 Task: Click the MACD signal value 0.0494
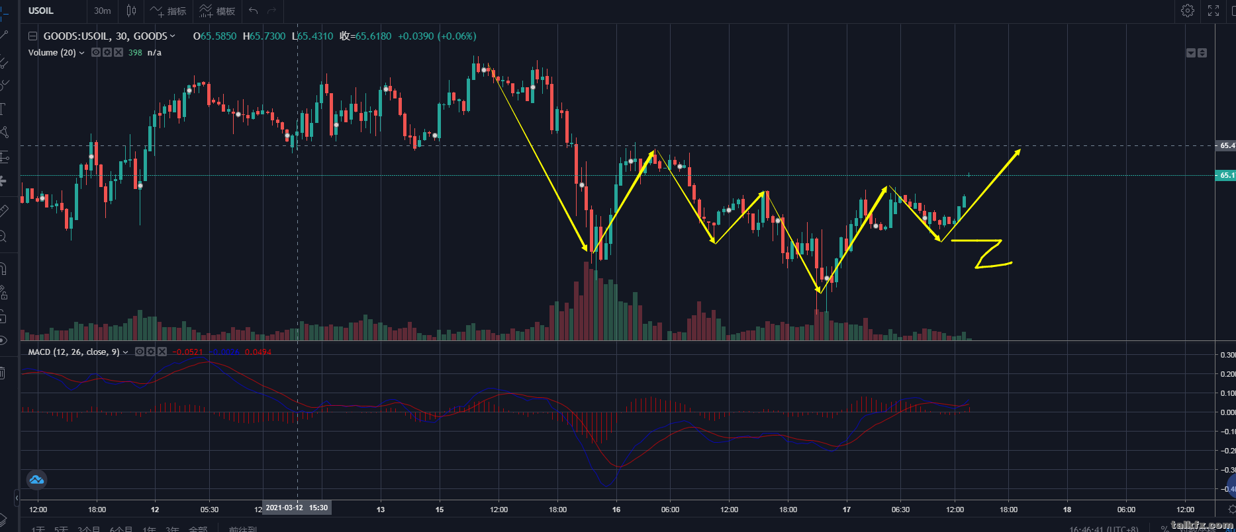(258, 352)
